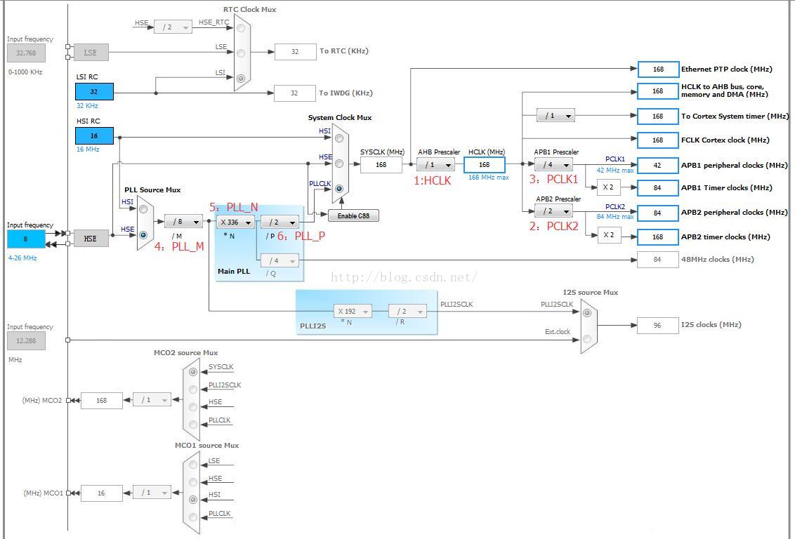Open the Cortex System timer /1 dropdown

click(556, 116)
